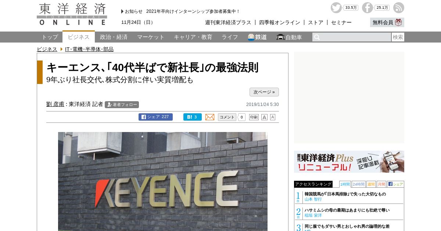This screenshot has height=231, width=441.
Task: Click the comment count 0 box
Action: [x=241, y=117]
